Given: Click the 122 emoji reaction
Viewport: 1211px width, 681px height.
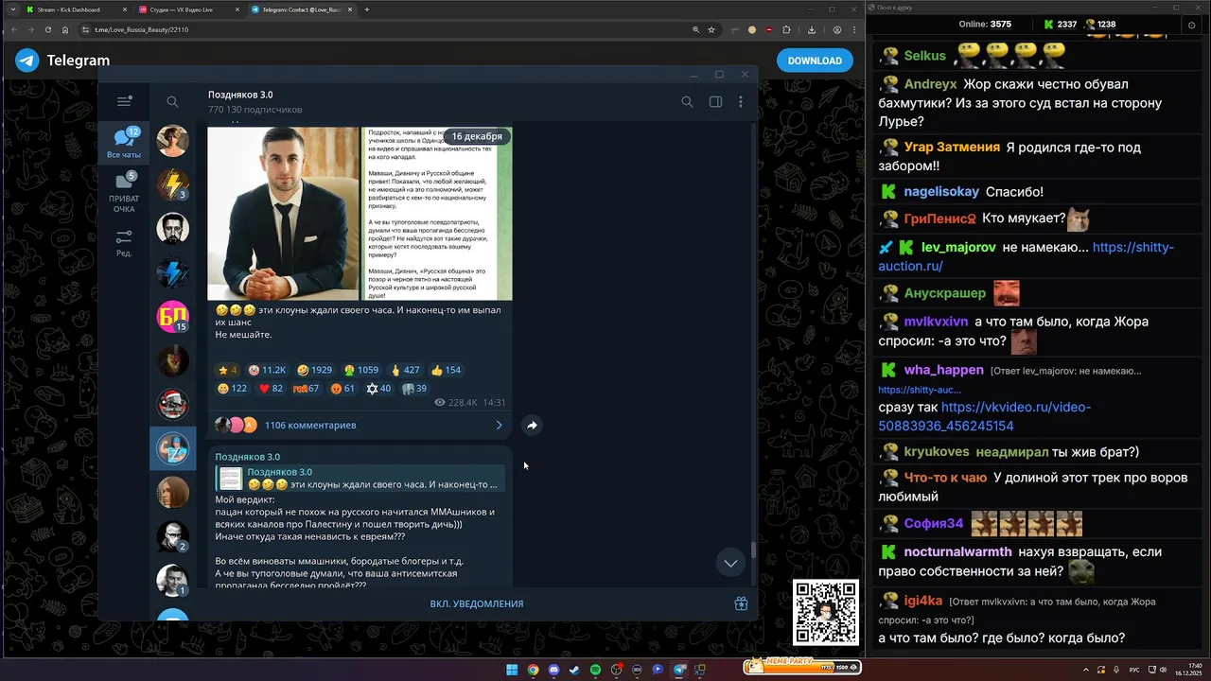Looking at the screenshot, I should (x=232, y=389).
